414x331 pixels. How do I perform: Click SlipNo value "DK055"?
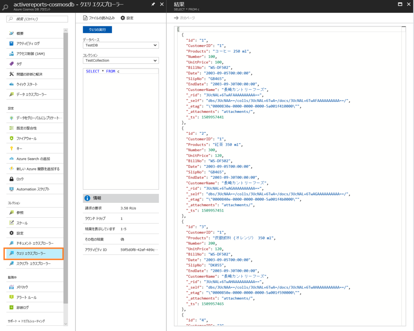pyautogui.click(x=217, y=265)
